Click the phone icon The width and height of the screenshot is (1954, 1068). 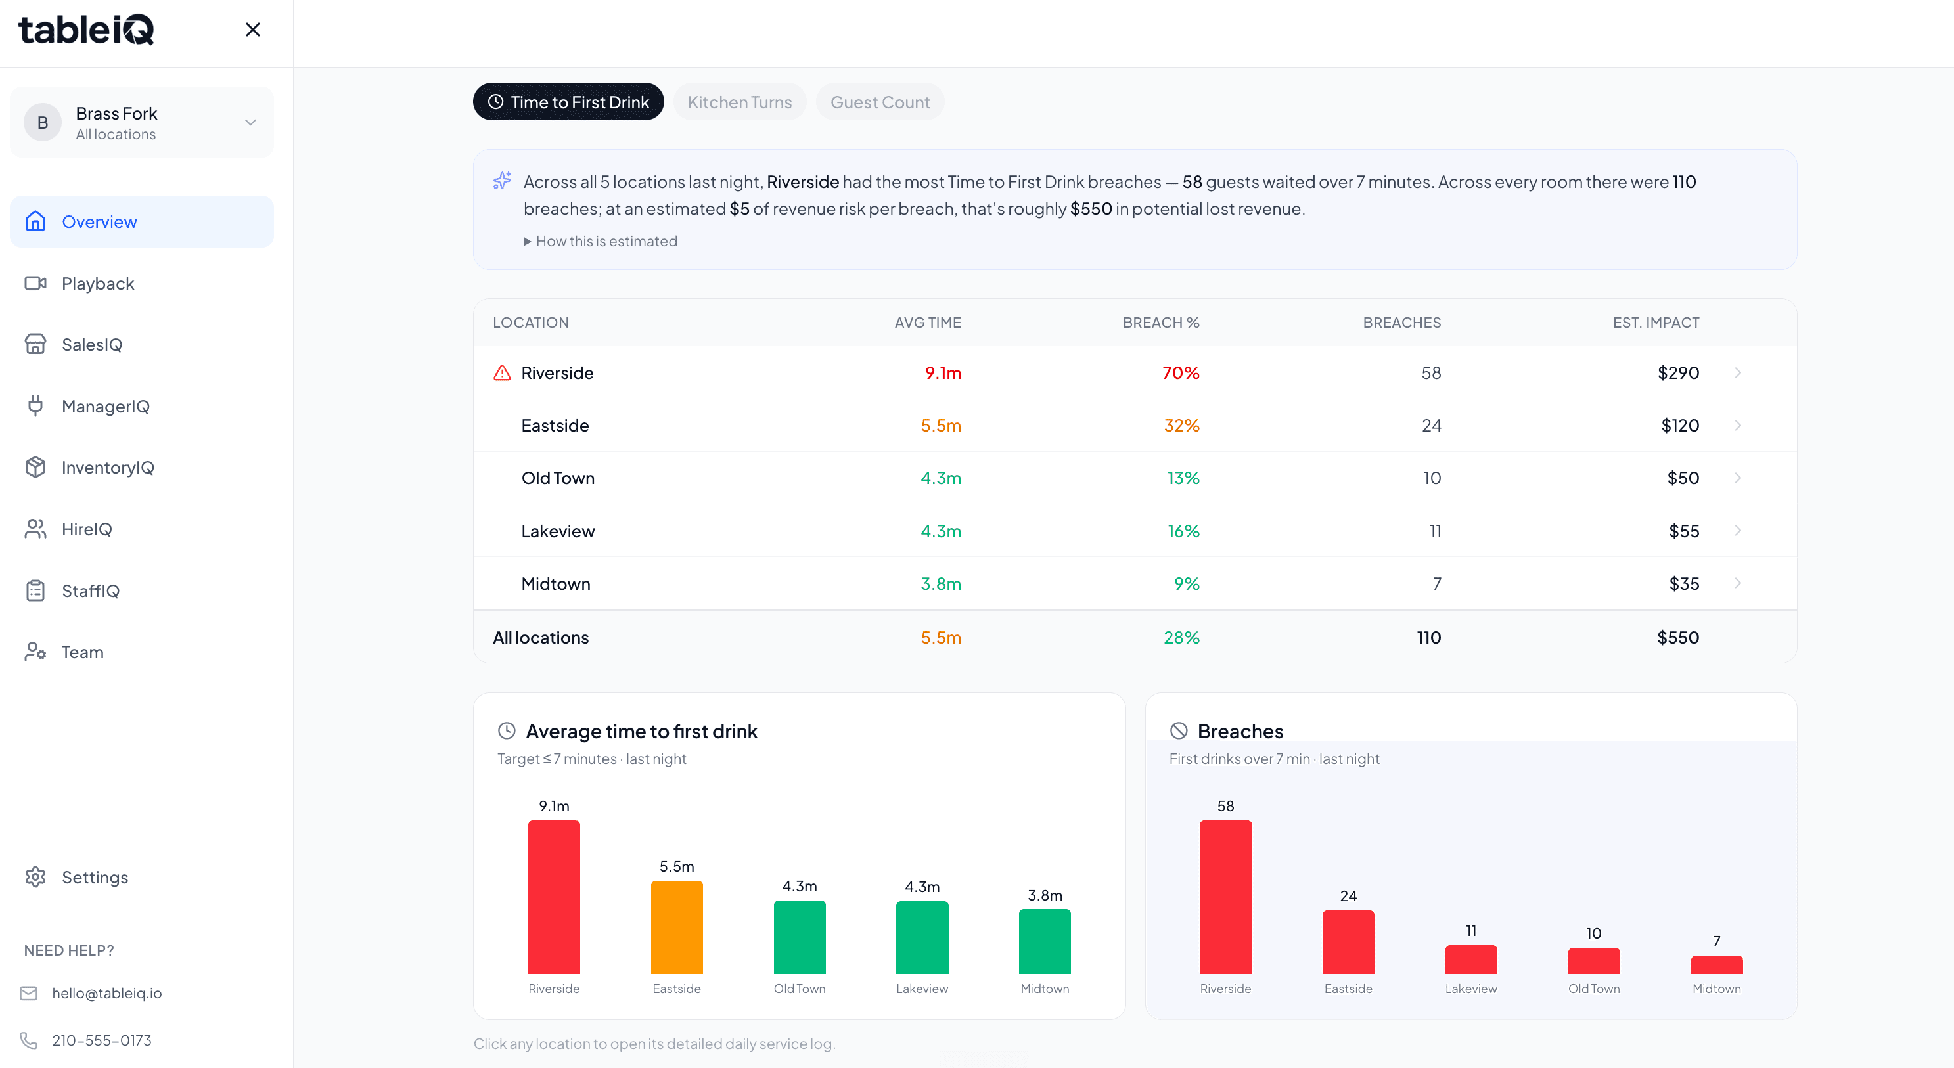pos(29,1040)
